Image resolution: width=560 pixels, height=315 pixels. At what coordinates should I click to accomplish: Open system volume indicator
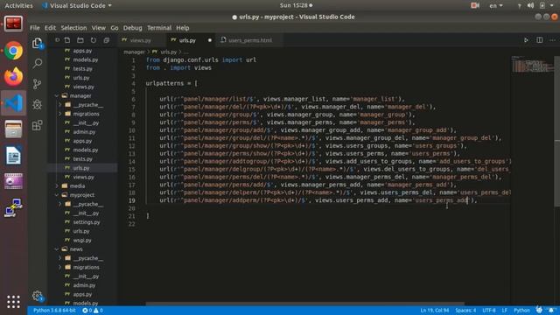tap(530, 5)
